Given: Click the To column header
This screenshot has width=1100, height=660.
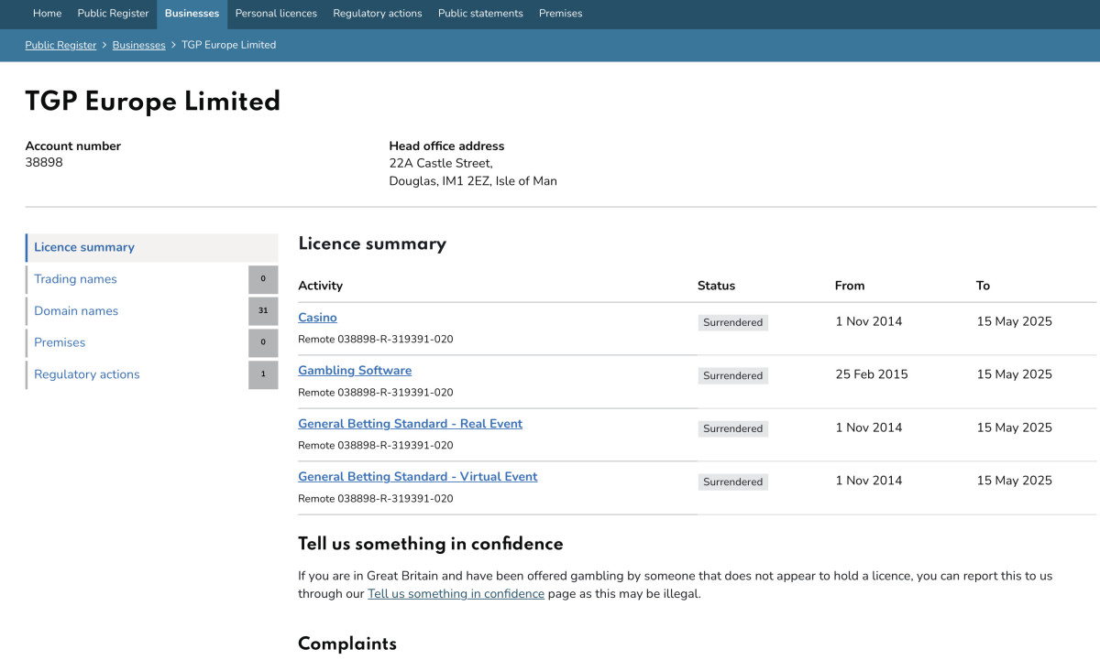Looking at the screenshot, I should [x=983, y=286].
